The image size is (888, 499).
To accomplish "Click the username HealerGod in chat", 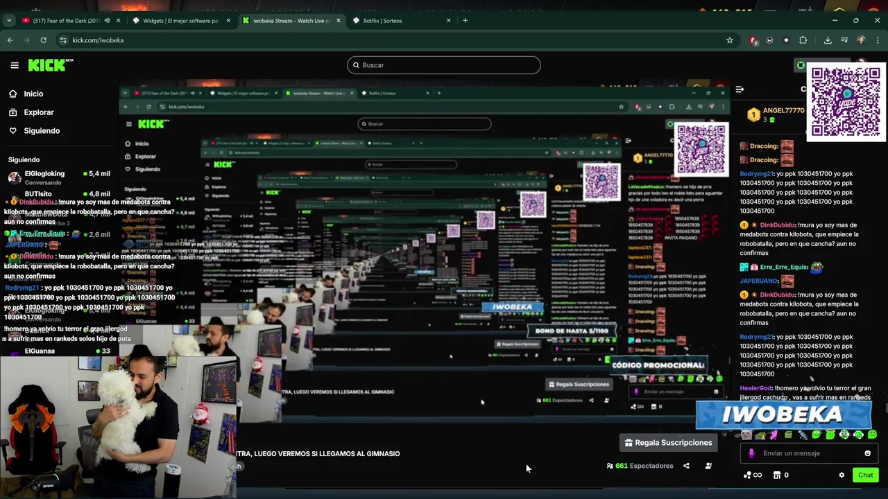I will point(755,388).
